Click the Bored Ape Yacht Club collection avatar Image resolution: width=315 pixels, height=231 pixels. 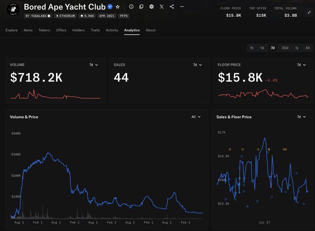click(13, 9)
